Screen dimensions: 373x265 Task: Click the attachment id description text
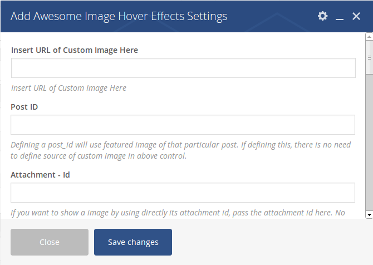click(178, 213)
